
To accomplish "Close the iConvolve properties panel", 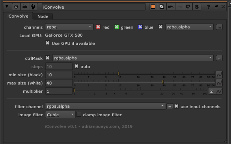I will 223,7.
